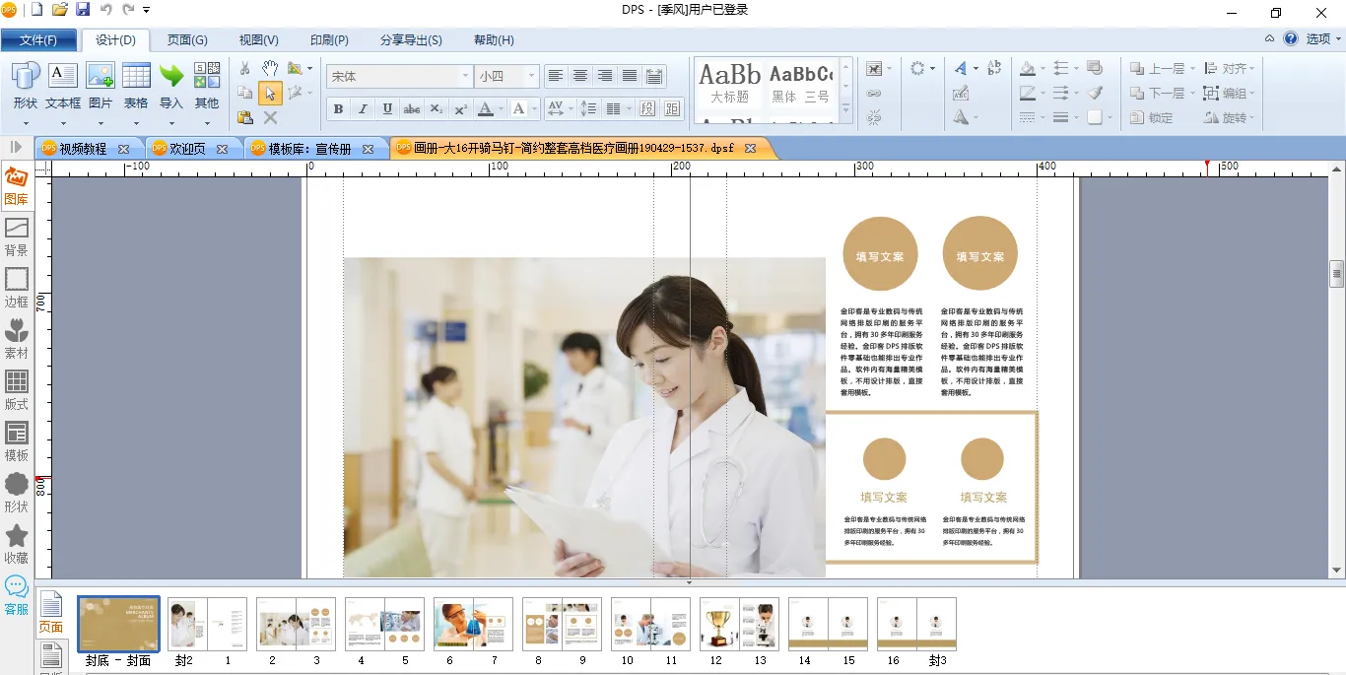
Task: Set center text alignment
Action: click(x=580, y=76)
